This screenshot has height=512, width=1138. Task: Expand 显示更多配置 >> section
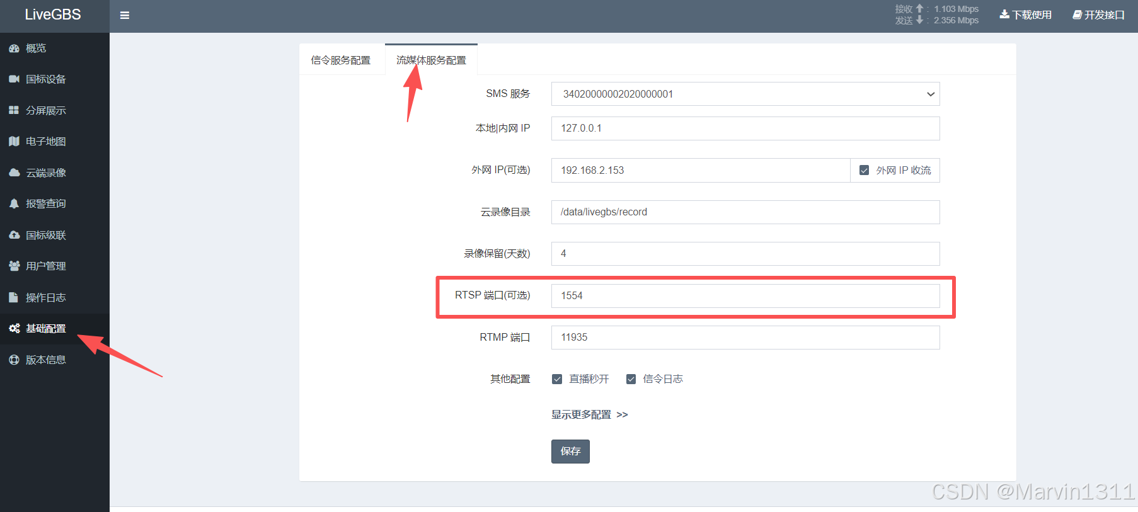point(590,414)
